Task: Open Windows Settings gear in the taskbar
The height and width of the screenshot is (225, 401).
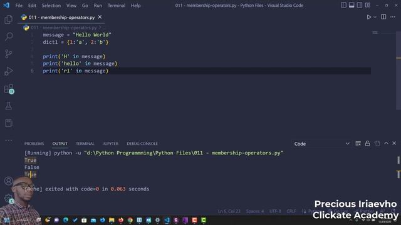Action: click(x=157, y=220)
